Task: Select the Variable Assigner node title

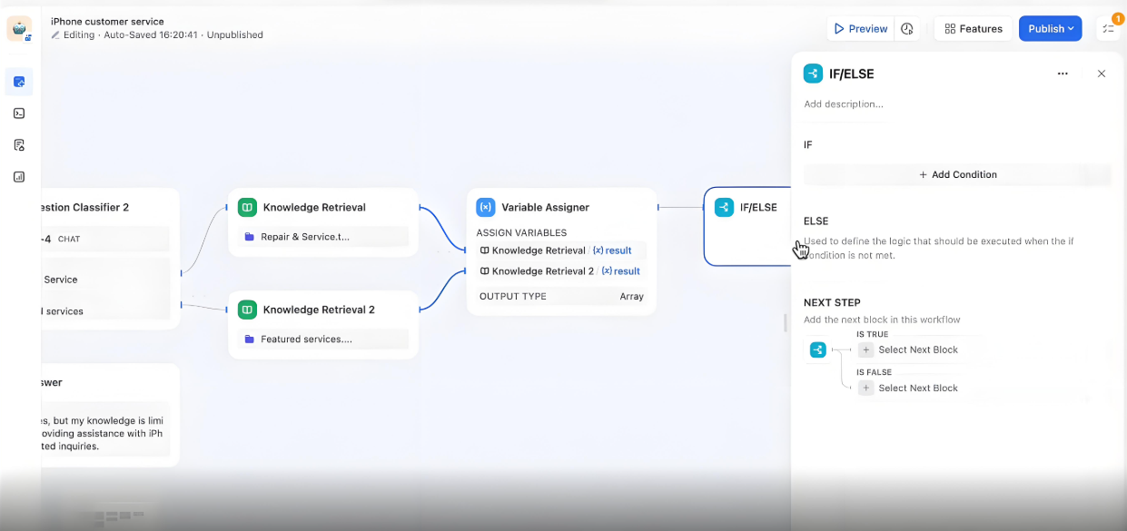Action: (x=545, y=207)
